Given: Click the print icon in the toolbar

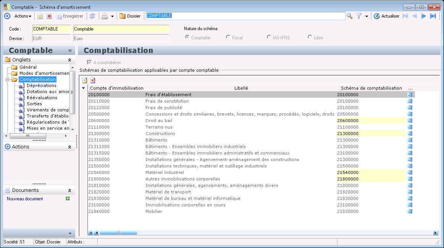Looking at the screenshot, I should (104, 16).
